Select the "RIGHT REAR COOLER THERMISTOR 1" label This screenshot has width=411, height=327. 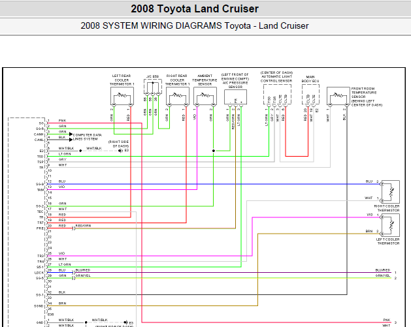(177, 80)
